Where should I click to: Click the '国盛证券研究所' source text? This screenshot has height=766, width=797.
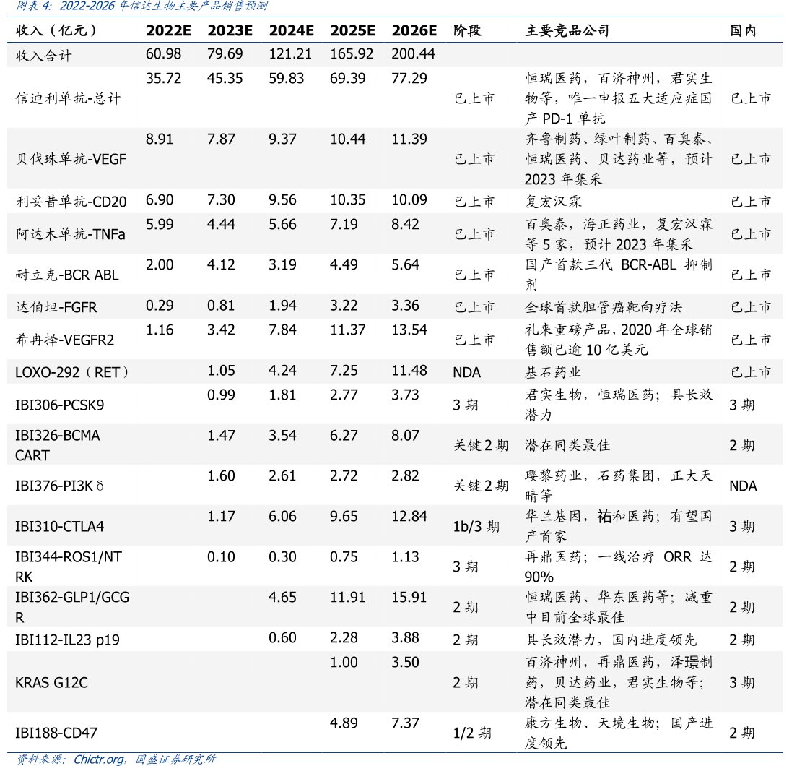tap(175, 759)
